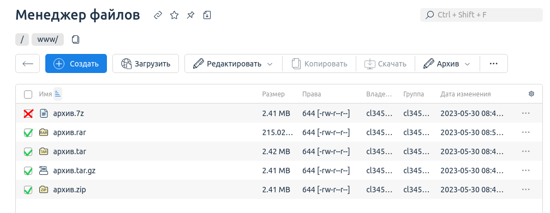550x213 pixels.
Task: Open the table settings gear icon
Action: coord(531,94)
